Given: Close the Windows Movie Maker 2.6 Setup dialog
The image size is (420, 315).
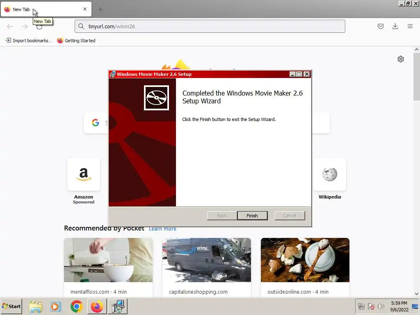Looking at the screenshot, I should pyautogui.click(x=307, y=74).
